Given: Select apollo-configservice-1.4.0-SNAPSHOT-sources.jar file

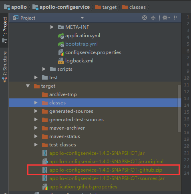Looking at the screenshot, I should [107, 178].
